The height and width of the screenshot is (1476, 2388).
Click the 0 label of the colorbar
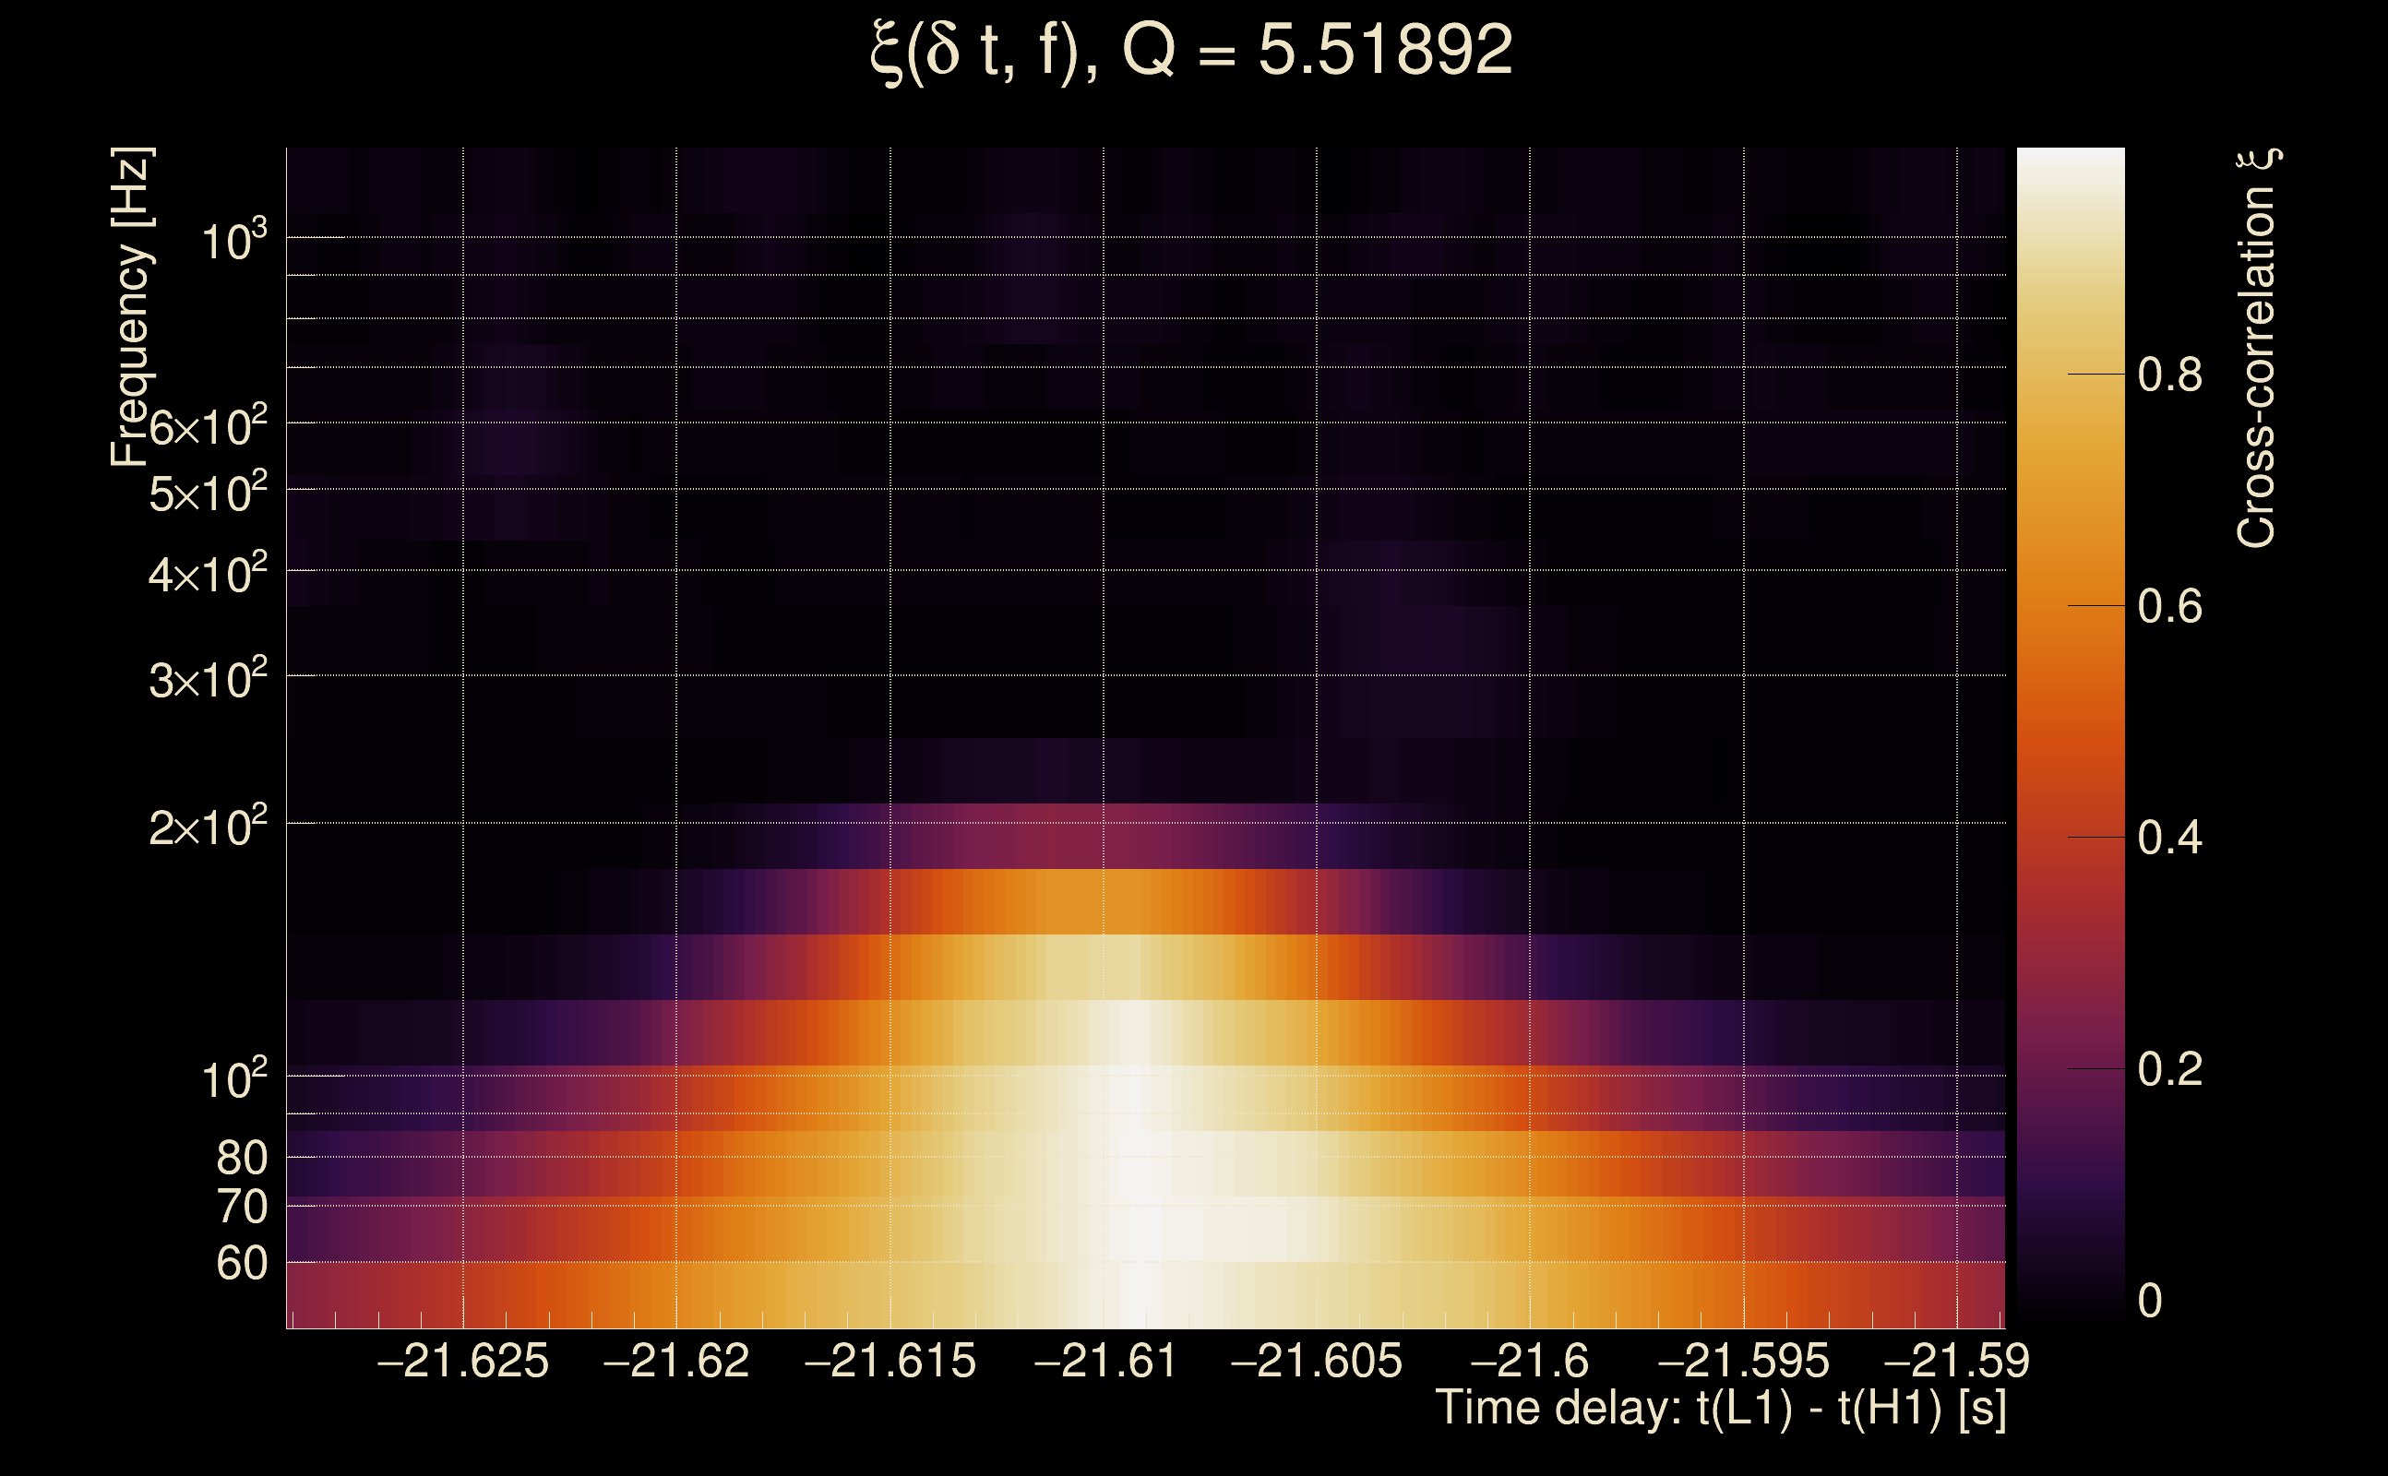(2150, 1302)
